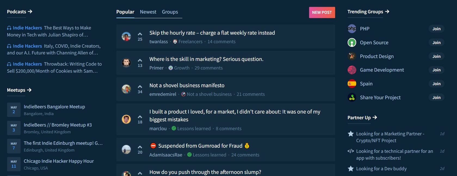457x176 pixels.
Task: Expand the Meetups section arrow
Action: (29, 90)
